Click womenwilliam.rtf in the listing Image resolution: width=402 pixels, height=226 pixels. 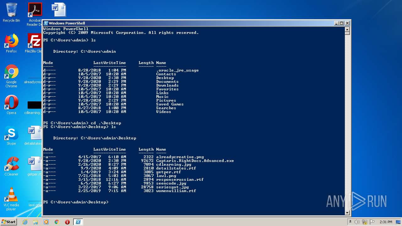tap(176, 191)
